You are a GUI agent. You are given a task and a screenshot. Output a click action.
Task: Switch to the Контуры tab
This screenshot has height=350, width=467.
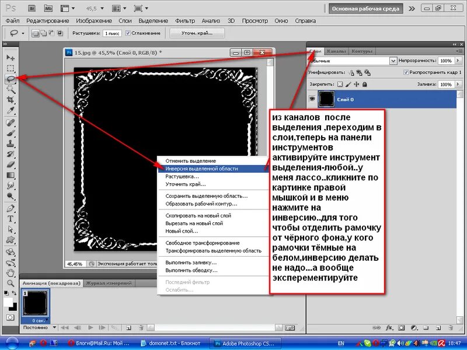pos(362,51)
